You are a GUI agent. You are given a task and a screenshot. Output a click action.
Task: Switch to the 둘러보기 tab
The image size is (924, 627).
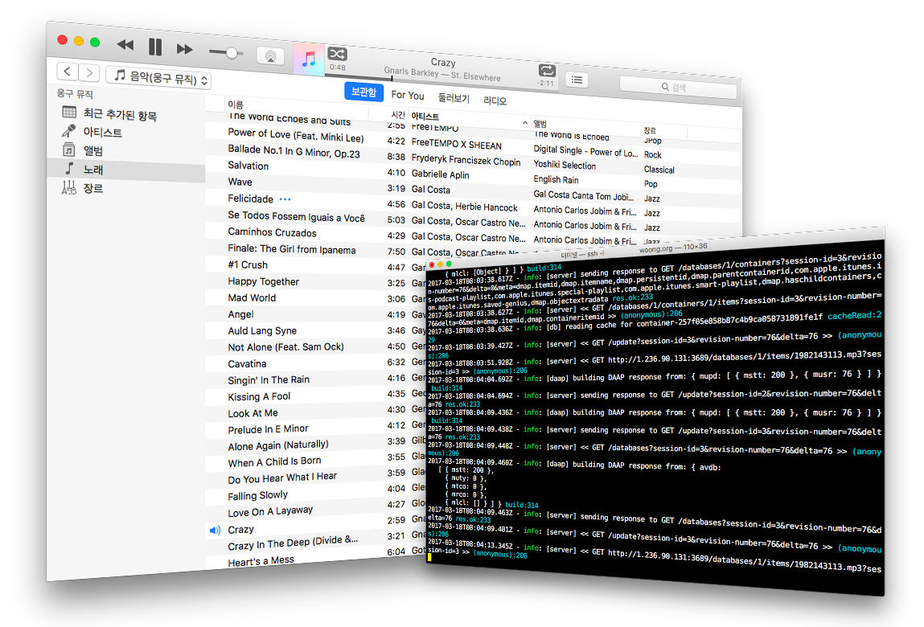pos(454,98)
